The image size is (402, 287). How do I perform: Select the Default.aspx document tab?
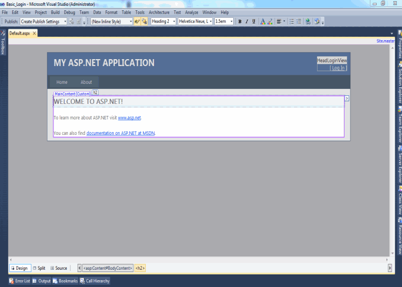click(x=20, y=33)
